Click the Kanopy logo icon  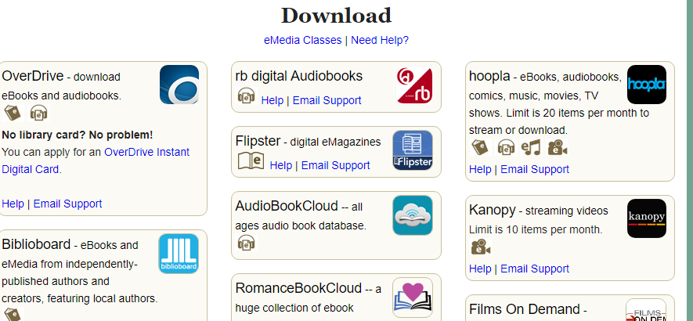(x=646, y=218)
